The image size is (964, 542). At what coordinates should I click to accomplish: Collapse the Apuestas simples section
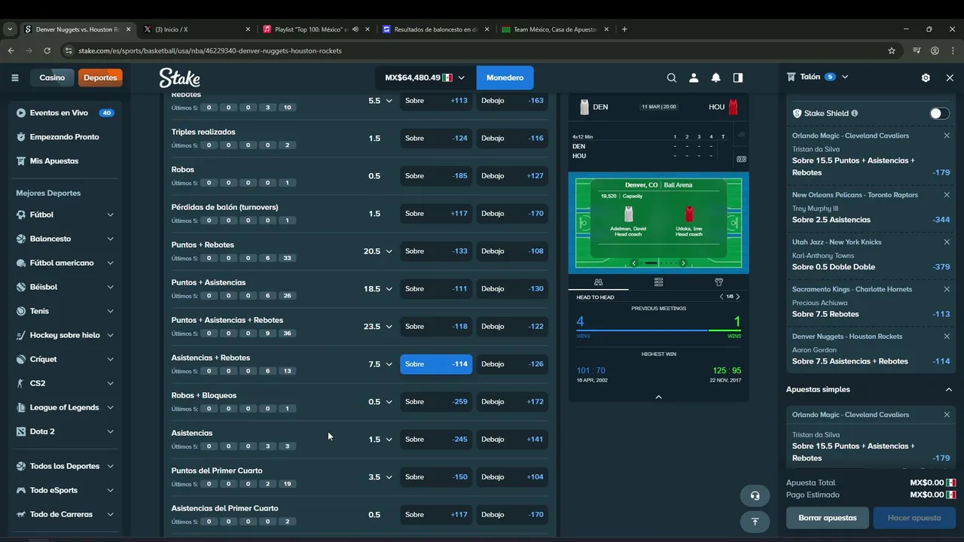pyautogui.click(x=948, y=389)
